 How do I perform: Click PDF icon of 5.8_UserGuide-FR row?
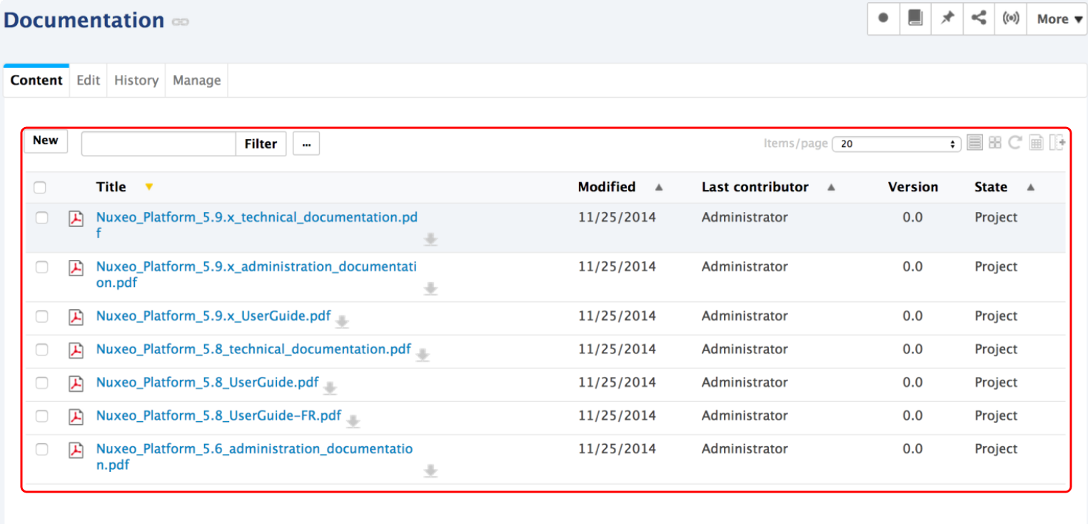tap(76, 417)
